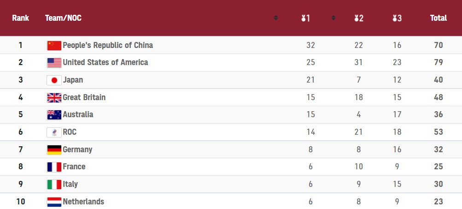Click the Australia flag icon
Viewport: 462px width, 209px height.
(x=54, y=115)
